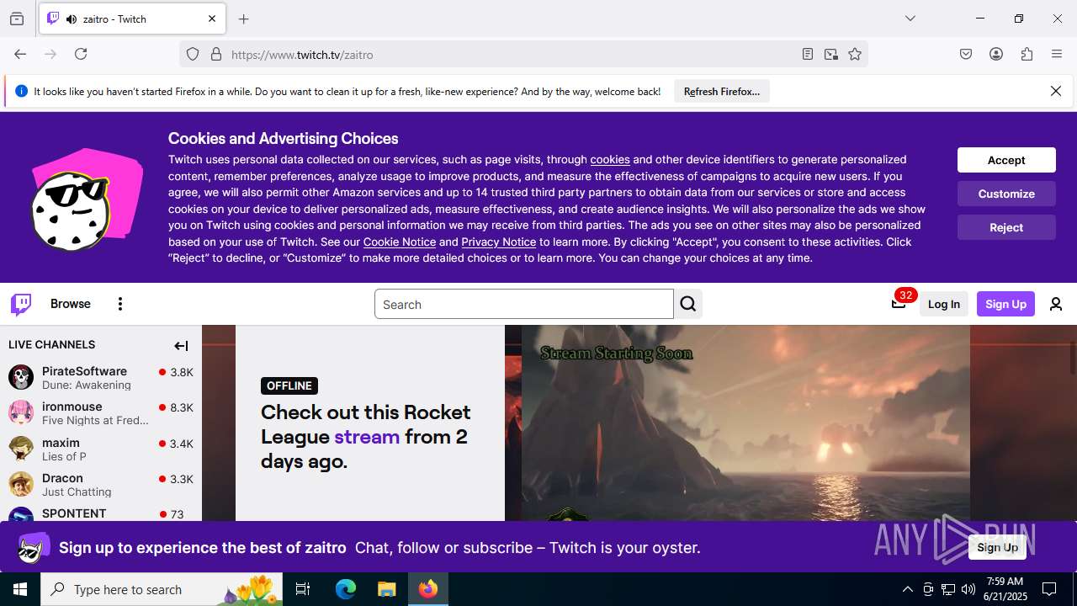This screenshot has height=606, width=1077.
Task: Open Dracon channel avatar
Action: [21, 484]
